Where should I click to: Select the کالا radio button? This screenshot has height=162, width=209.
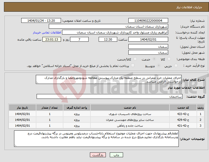click(169, 59)
